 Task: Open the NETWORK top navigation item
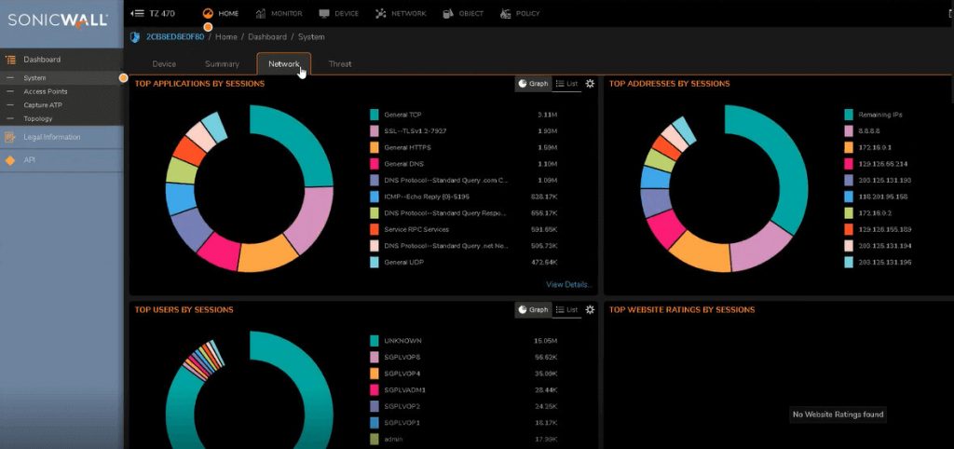[401, 13]
